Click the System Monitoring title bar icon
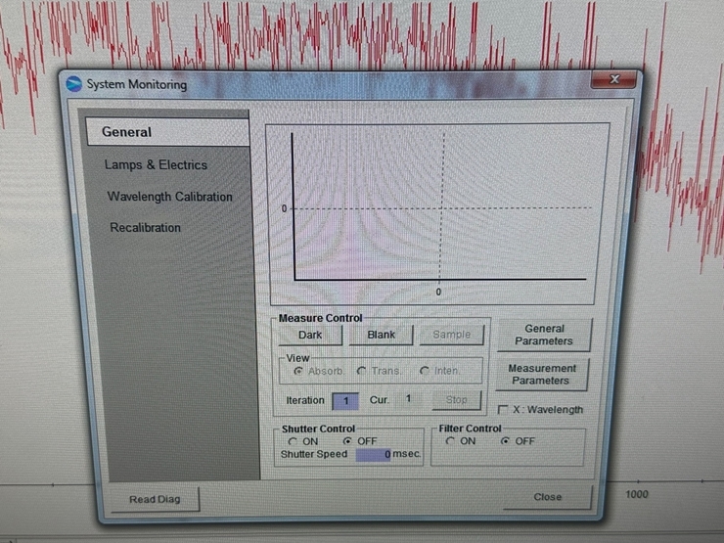The height and width of the screenshot is (543, 724). [x=74, y=85]
